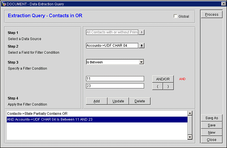227x148 pixels.
Task: Select the Contacts->State Partially Contains OR row
Action: click(x=97, y=114)
